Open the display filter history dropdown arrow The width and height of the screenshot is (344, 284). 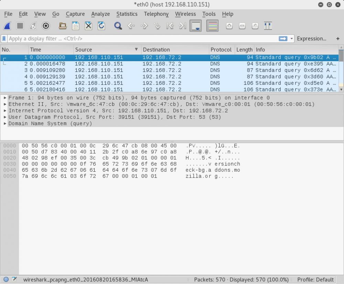tap(292, 39)
